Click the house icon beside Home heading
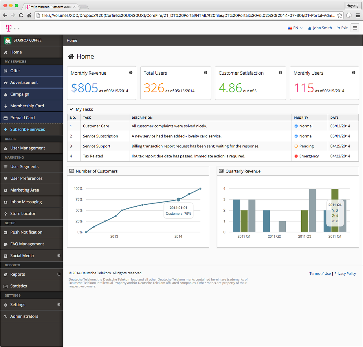363x347 pixels. [x=71, y=56]
